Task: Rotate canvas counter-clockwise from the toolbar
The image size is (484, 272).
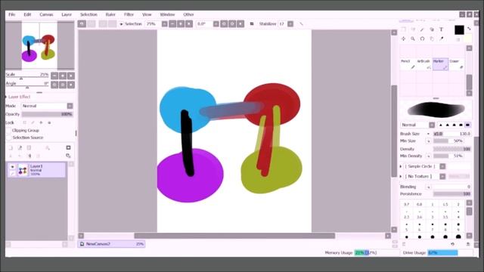Action: (224, 23)
